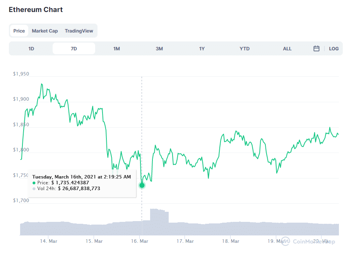Click the 15. Mar axis label
Screen dimensions: 354x254
click(x=94, y=241)
